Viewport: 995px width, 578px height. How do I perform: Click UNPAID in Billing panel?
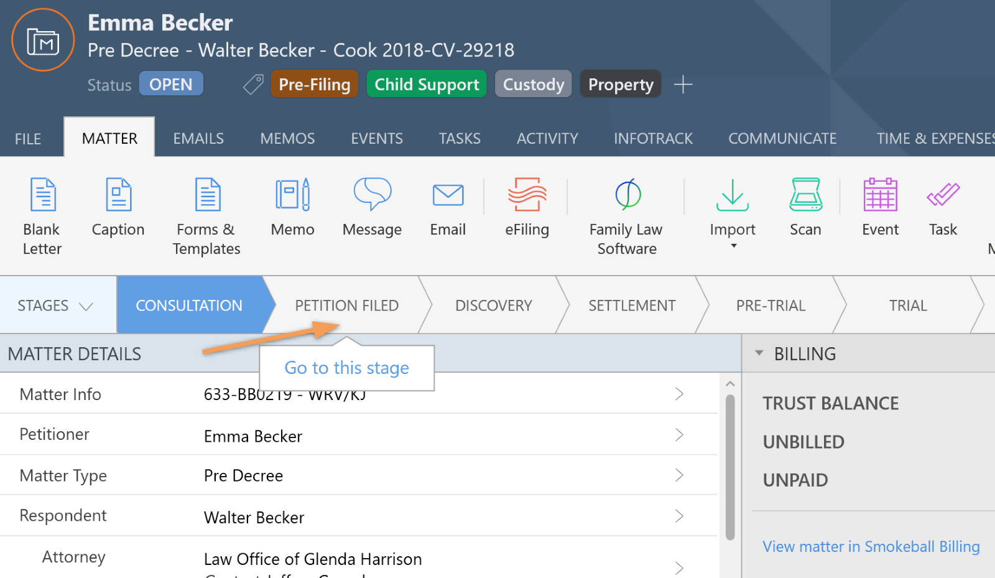pyautogui.click(x=795, y=480)
